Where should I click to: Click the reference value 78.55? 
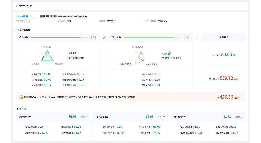point(80,85)
